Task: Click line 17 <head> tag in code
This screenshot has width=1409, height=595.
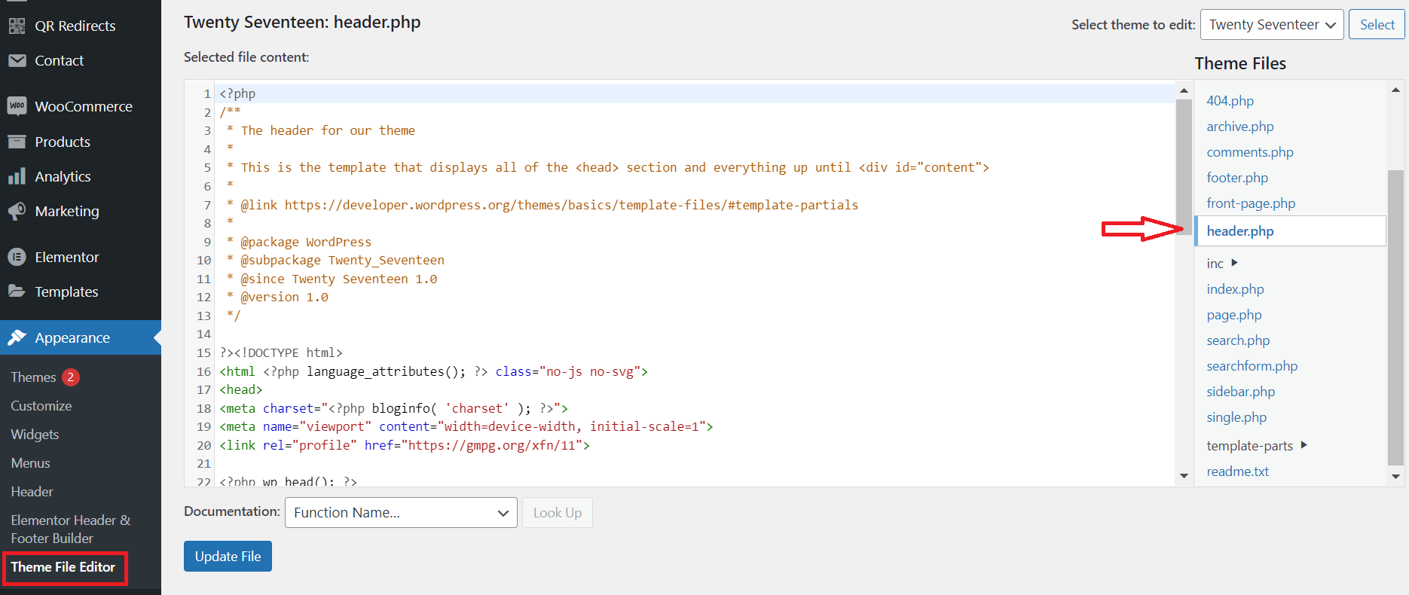Action: pos(241,389)
